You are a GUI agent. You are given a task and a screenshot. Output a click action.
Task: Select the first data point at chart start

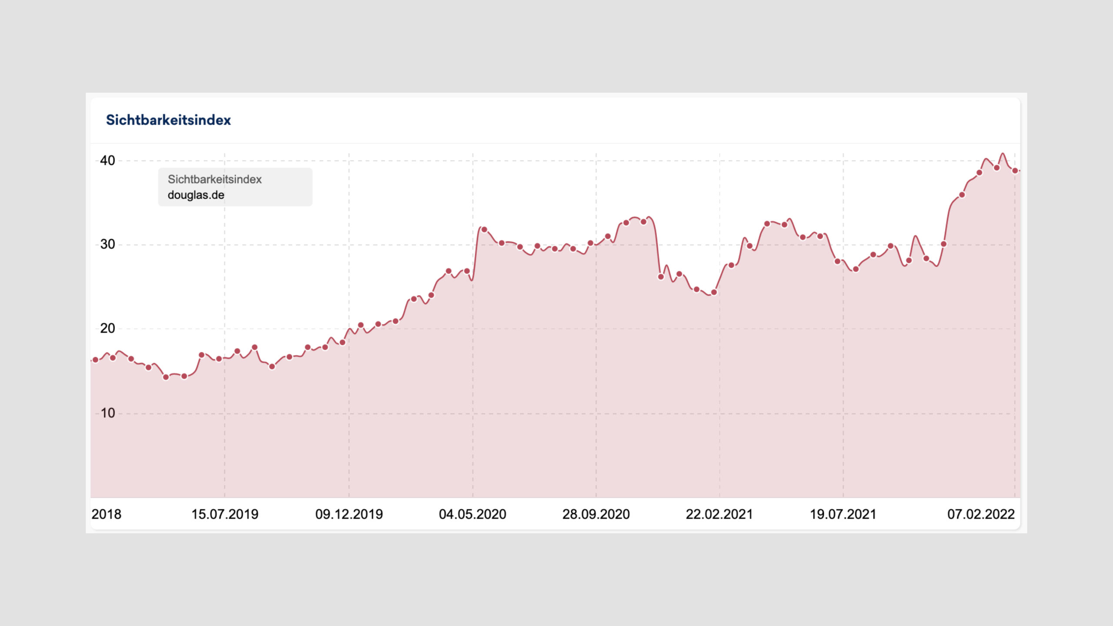coord(96,360)
